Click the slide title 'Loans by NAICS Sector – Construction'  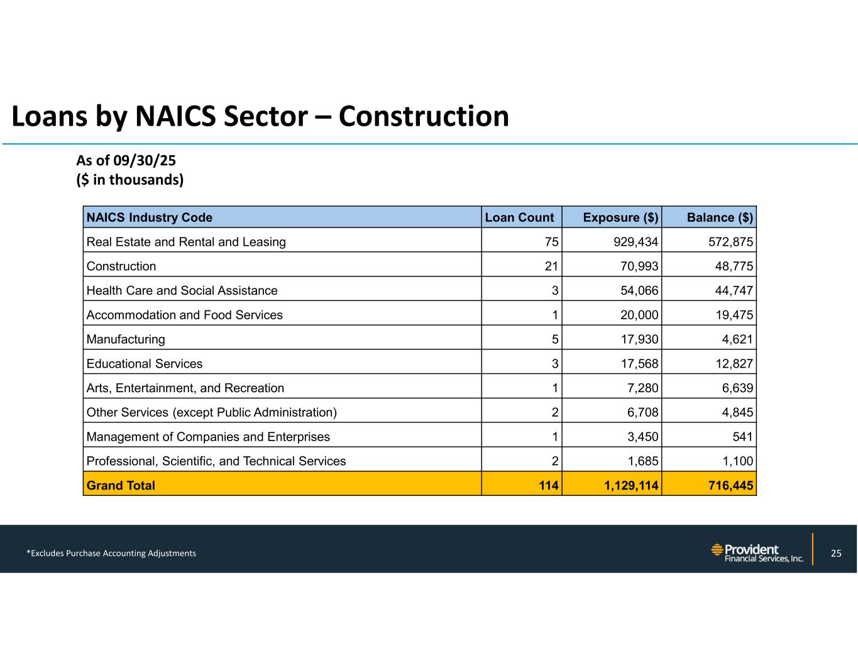(260, 116)
